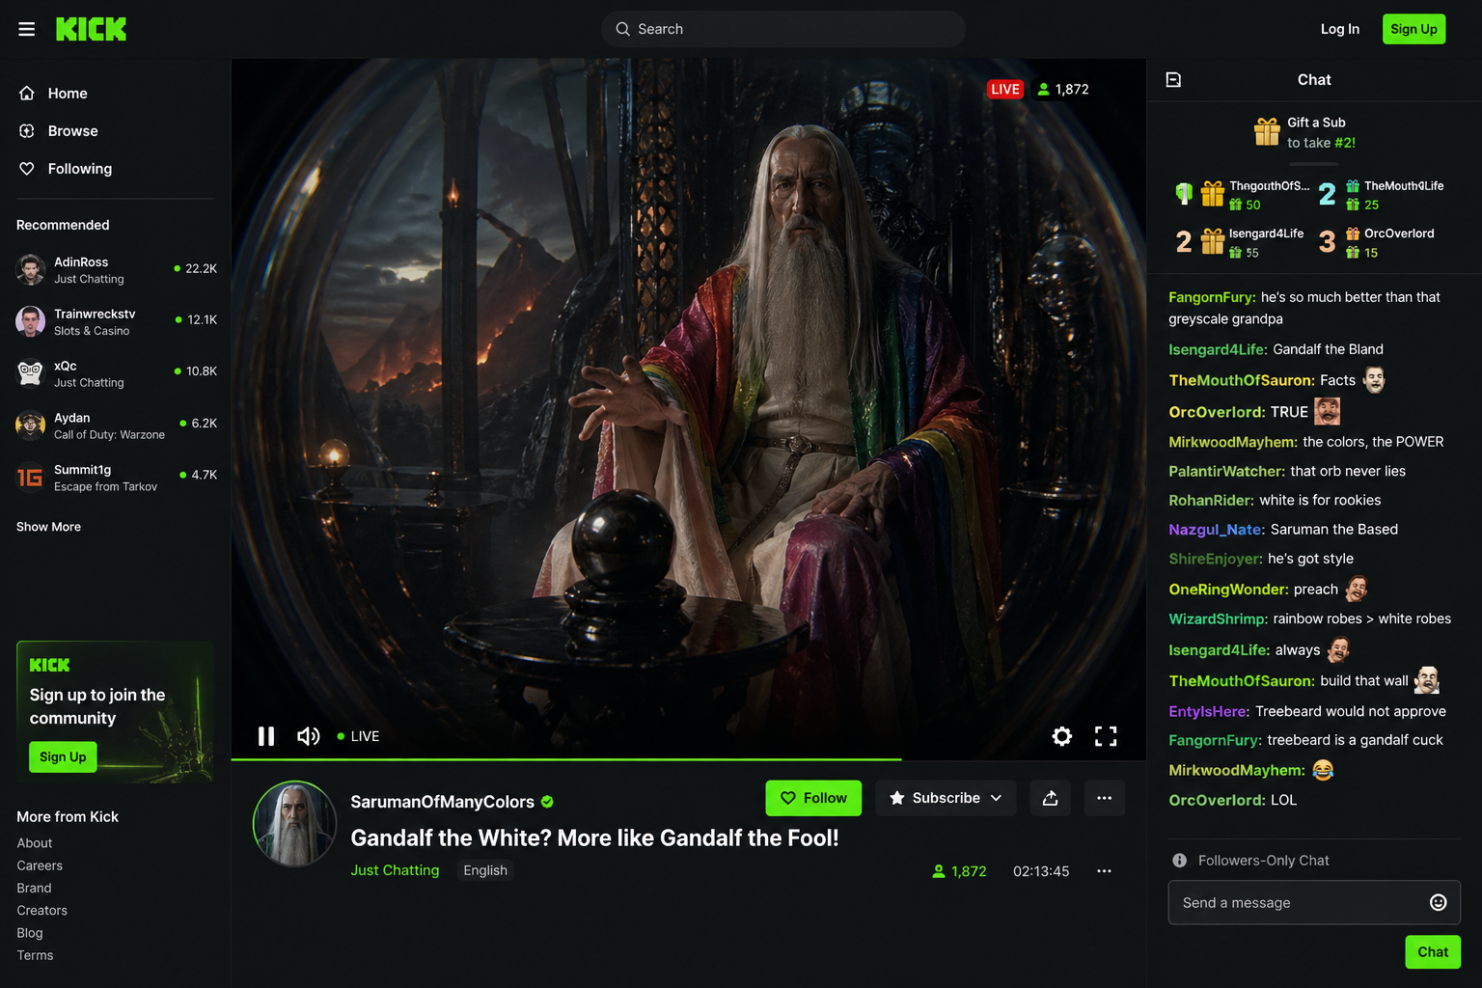Click EntyIsHere's username in chat

click(1209, 712)
